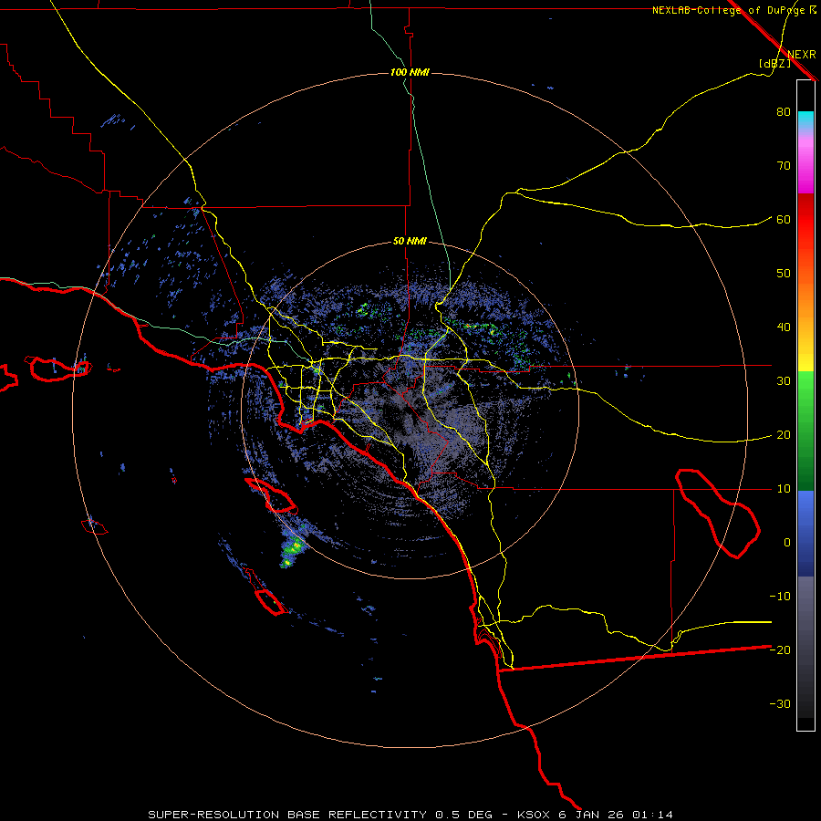The image size is (821, 821).
Task: Click the KSOX station ID in the caption
Action: [x=535, y=815]
